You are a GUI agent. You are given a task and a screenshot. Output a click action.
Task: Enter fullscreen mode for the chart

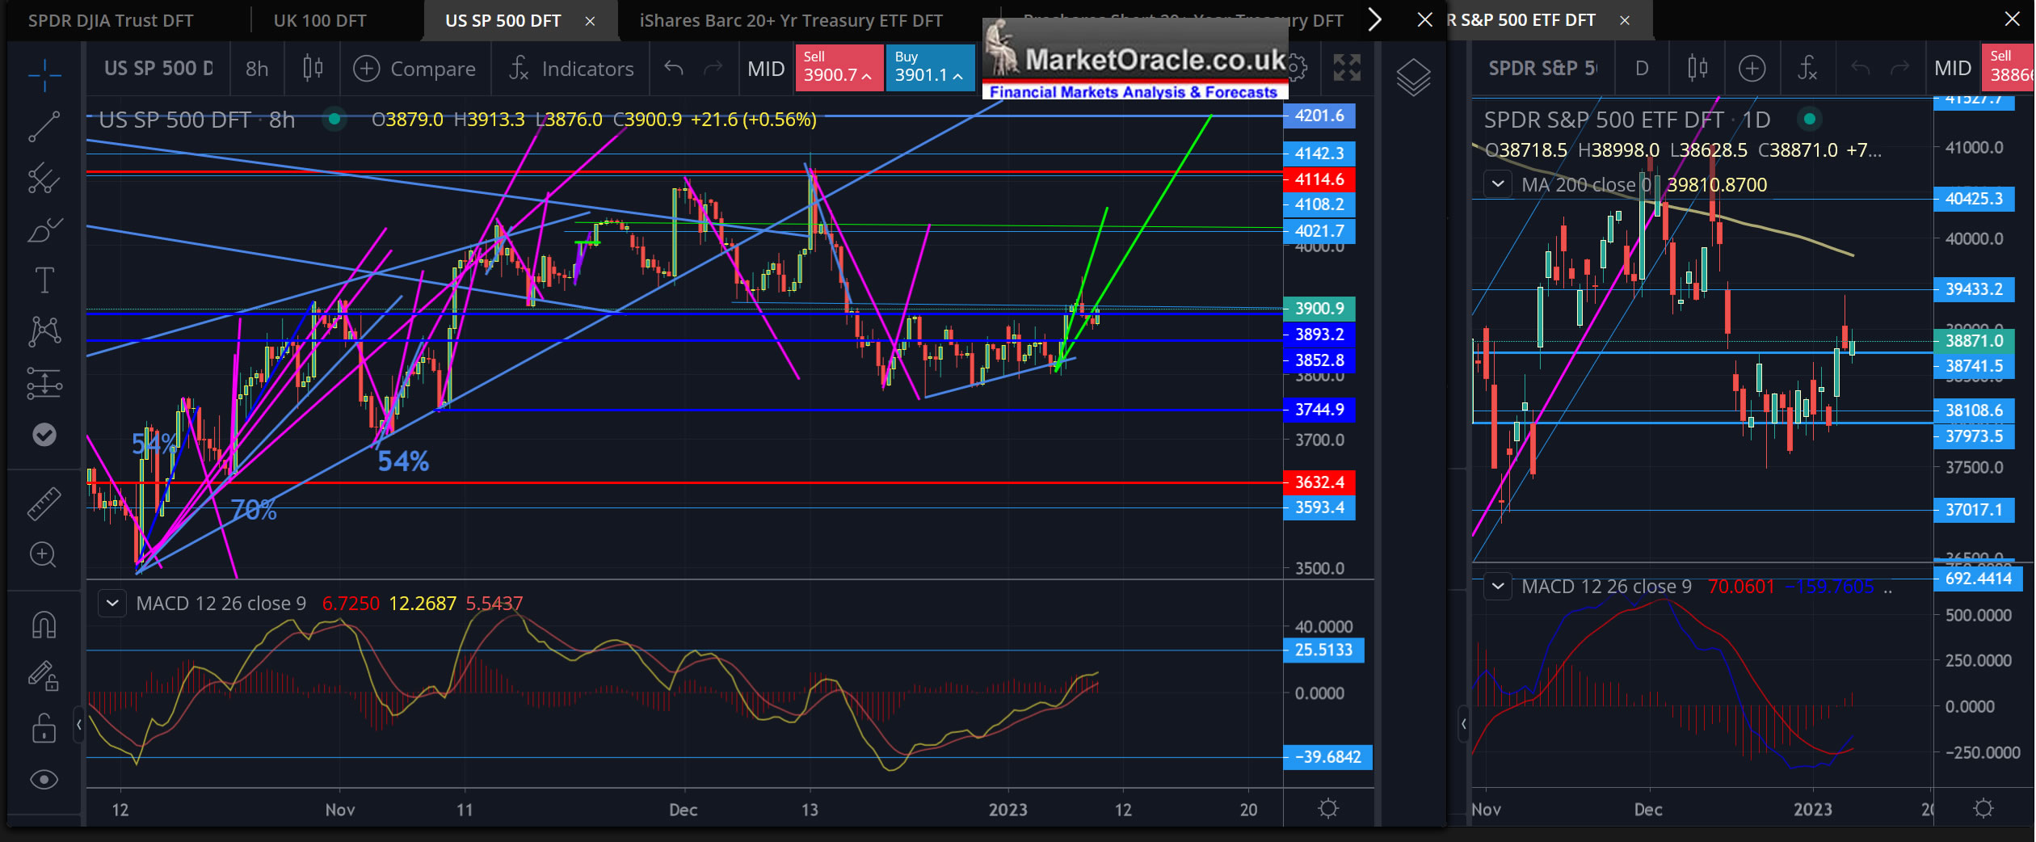(x=1346, y=69)
